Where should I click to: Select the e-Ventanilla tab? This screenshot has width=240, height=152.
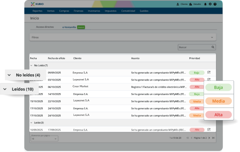(69, 27)
